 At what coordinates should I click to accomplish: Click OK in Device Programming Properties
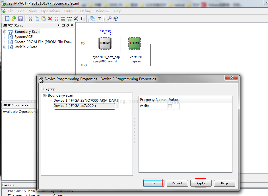153,183
